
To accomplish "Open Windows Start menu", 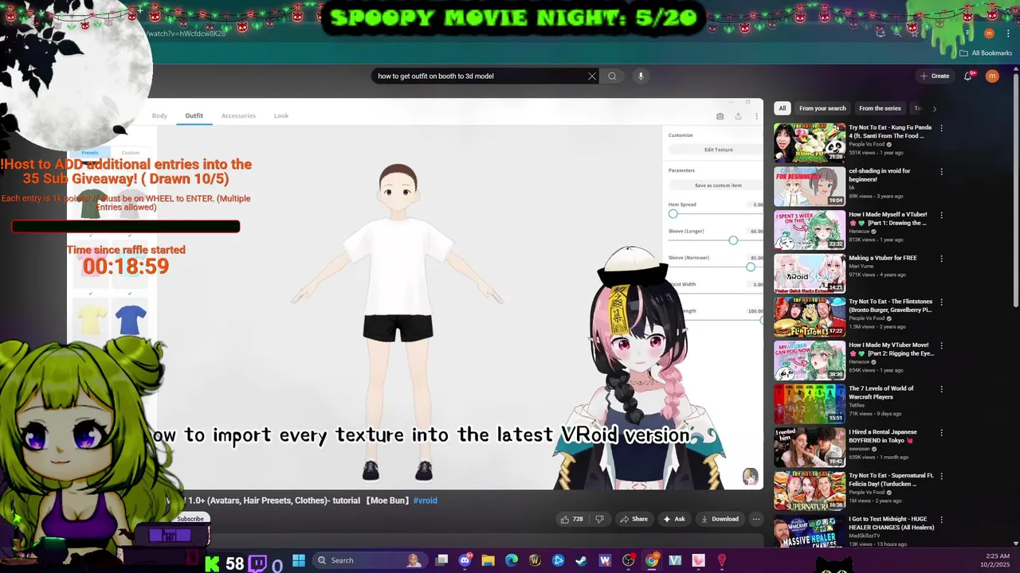I will 298,560.
